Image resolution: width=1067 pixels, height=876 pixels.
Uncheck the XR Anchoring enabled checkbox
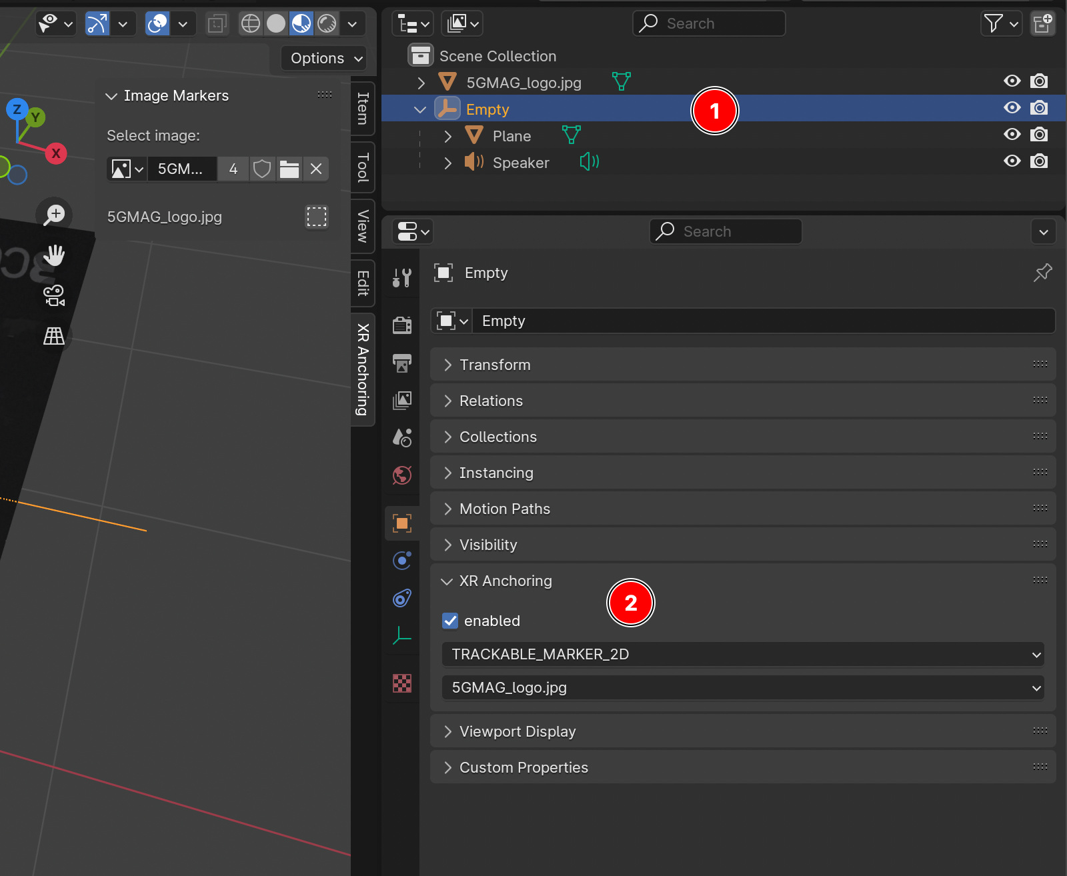click(450, 621)
